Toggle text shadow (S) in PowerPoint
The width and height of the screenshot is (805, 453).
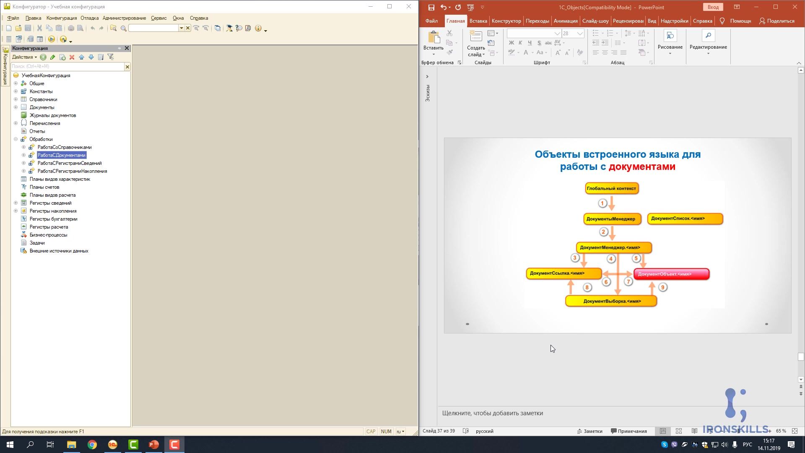coord(539,43)
